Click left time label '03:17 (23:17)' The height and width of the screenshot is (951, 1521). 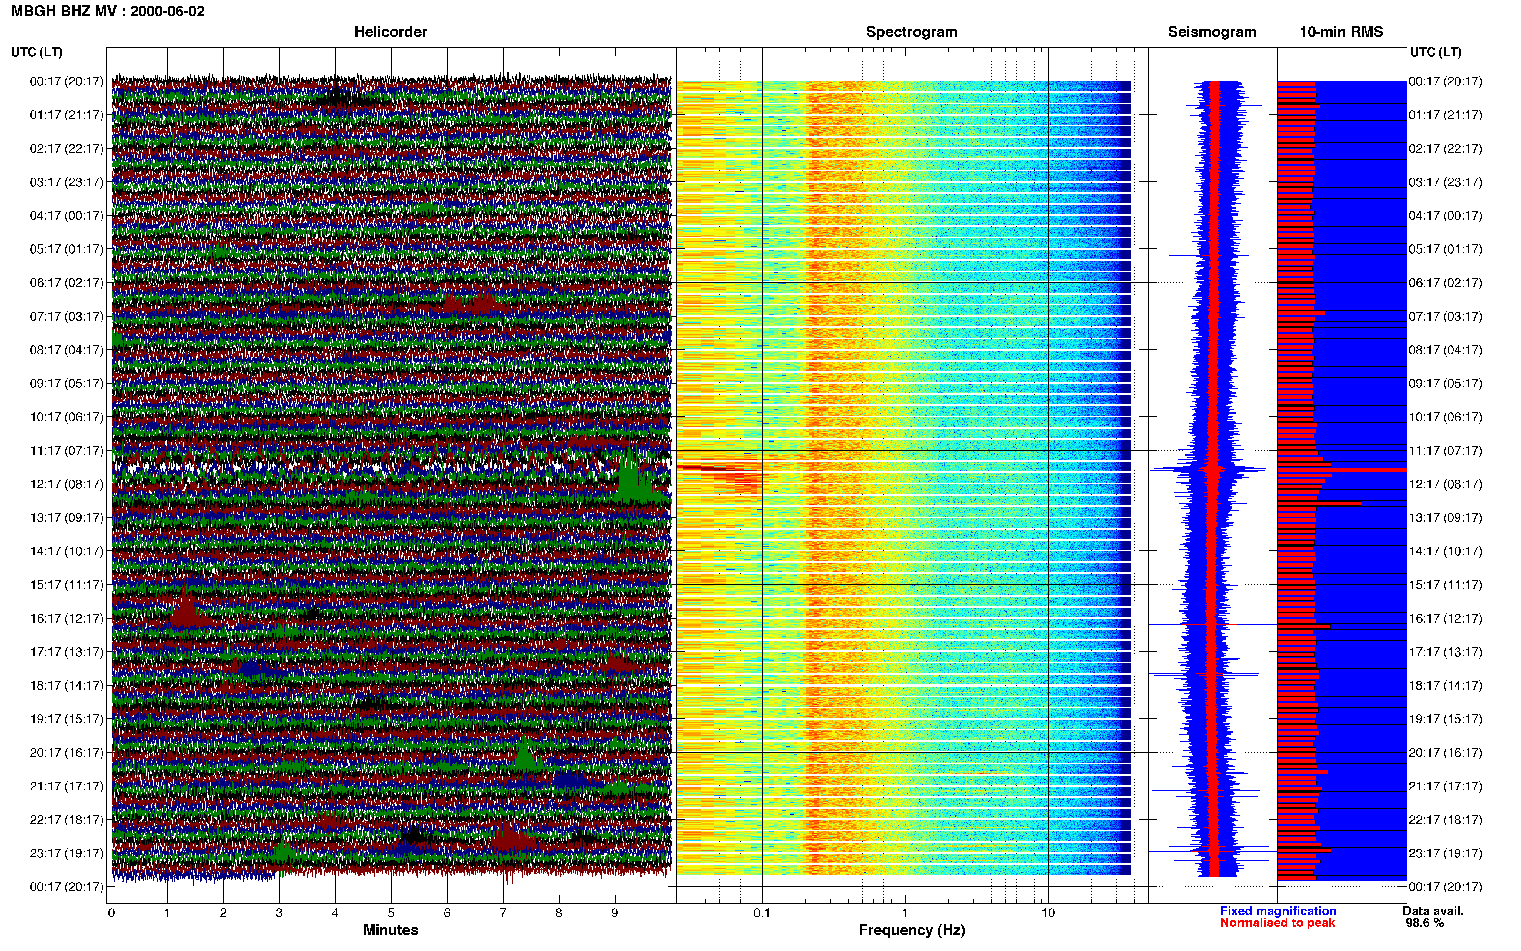tap(67, 182)
